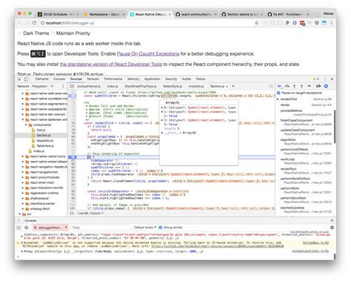Image resolution: width=351 pixels, height=281 pixels.
Task: Step over the next function call
Action: click(x=287, y=86)
